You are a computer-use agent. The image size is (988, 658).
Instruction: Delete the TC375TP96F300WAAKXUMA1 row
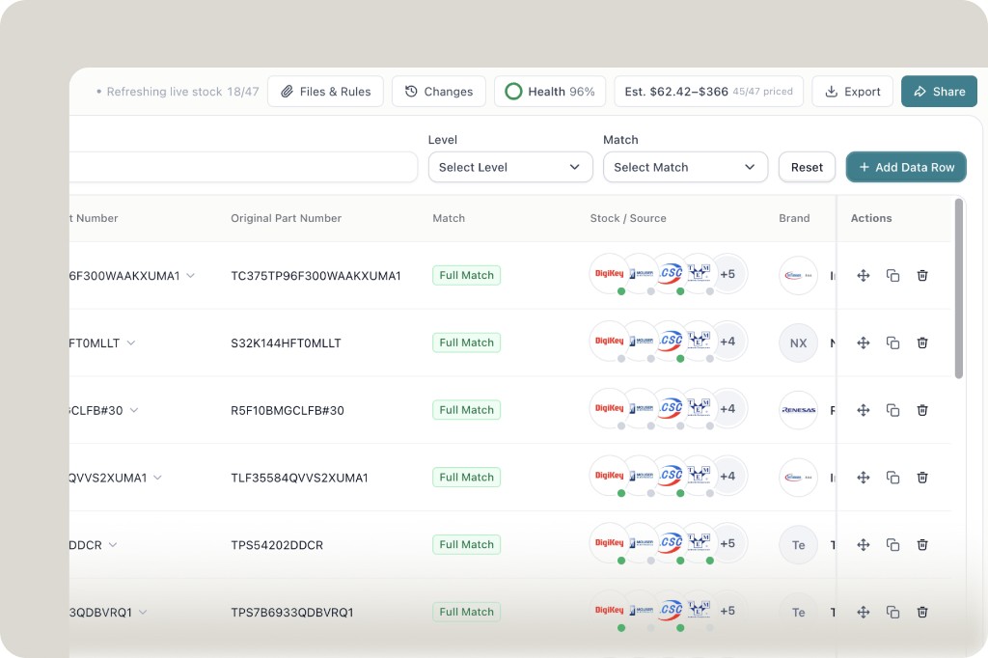(922, 275)
